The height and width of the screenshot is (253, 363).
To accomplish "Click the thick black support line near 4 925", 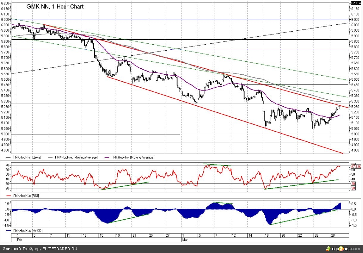I will 179,142.
